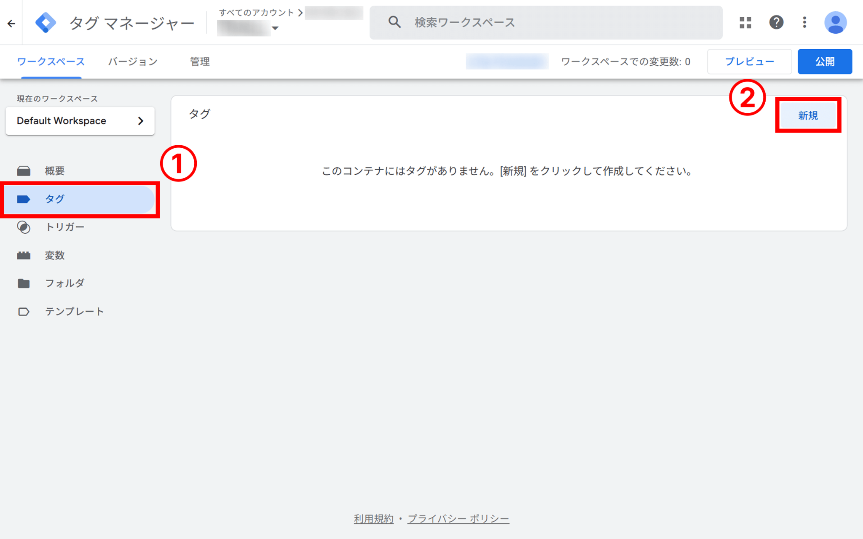Click the Tag Manager logo icon

(46, 22)
